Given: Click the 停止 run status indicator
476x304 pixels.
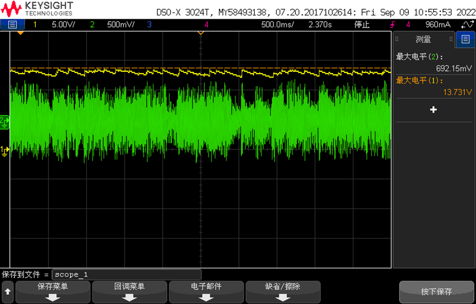Looking at the screenshot, I should 362,25.
